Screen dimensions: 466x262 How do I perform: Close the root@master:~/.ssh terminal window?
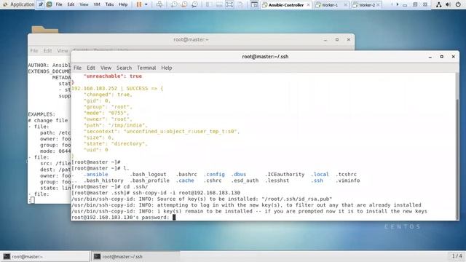pos(453,57)
